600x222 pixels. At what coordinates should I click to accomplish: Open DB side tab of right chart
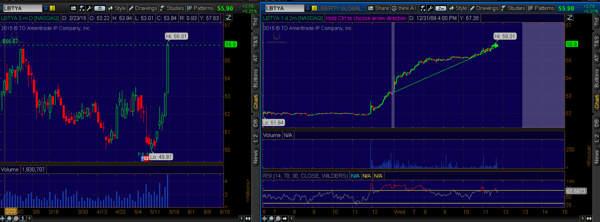(x=596, y=122)
